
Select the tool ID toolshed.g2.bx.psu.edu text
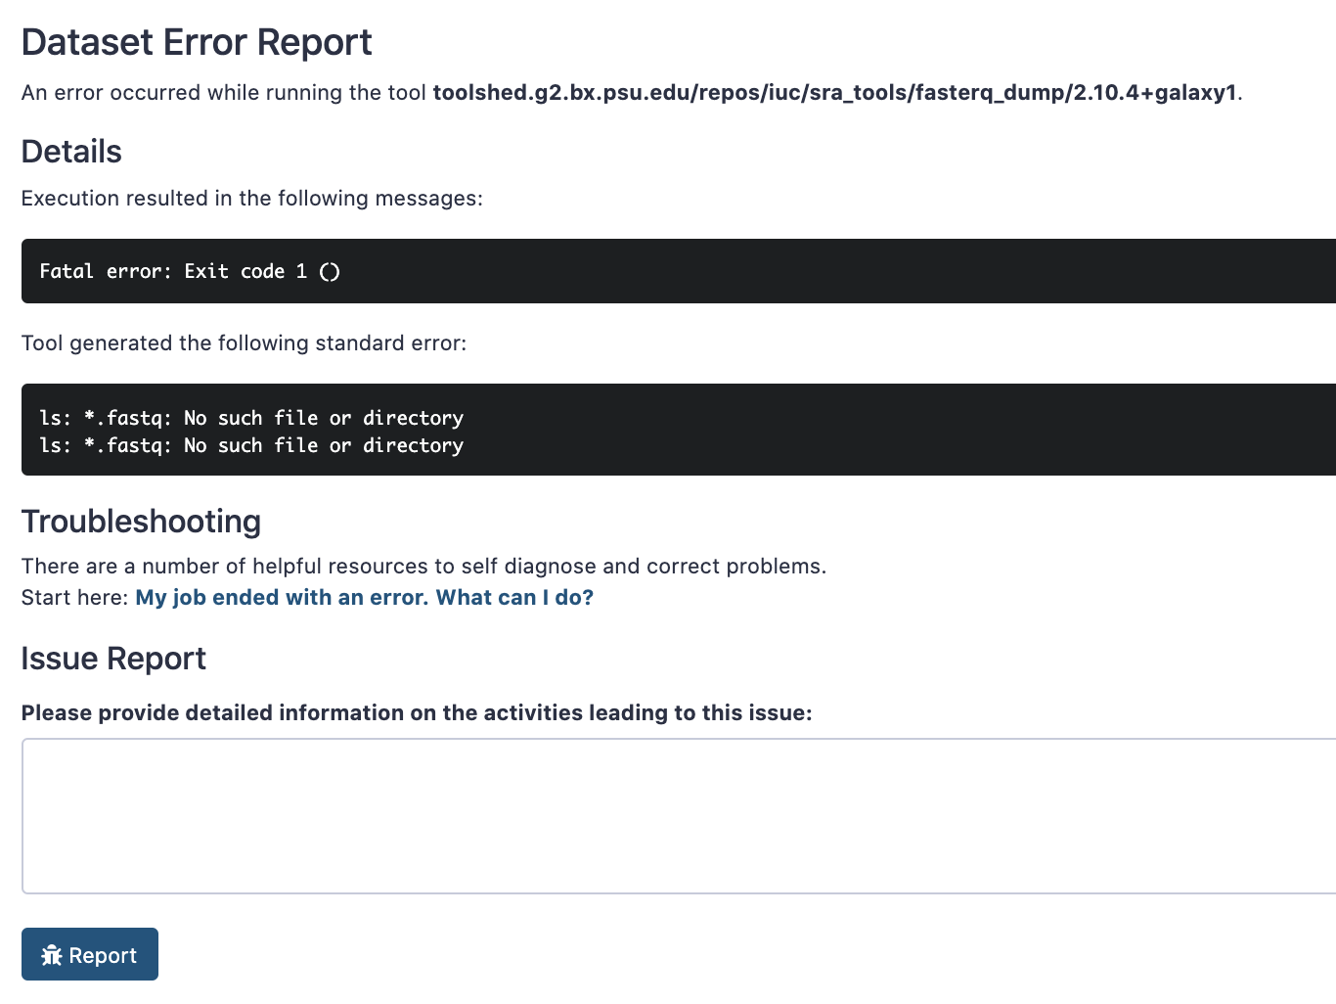[x=835, y=92]
